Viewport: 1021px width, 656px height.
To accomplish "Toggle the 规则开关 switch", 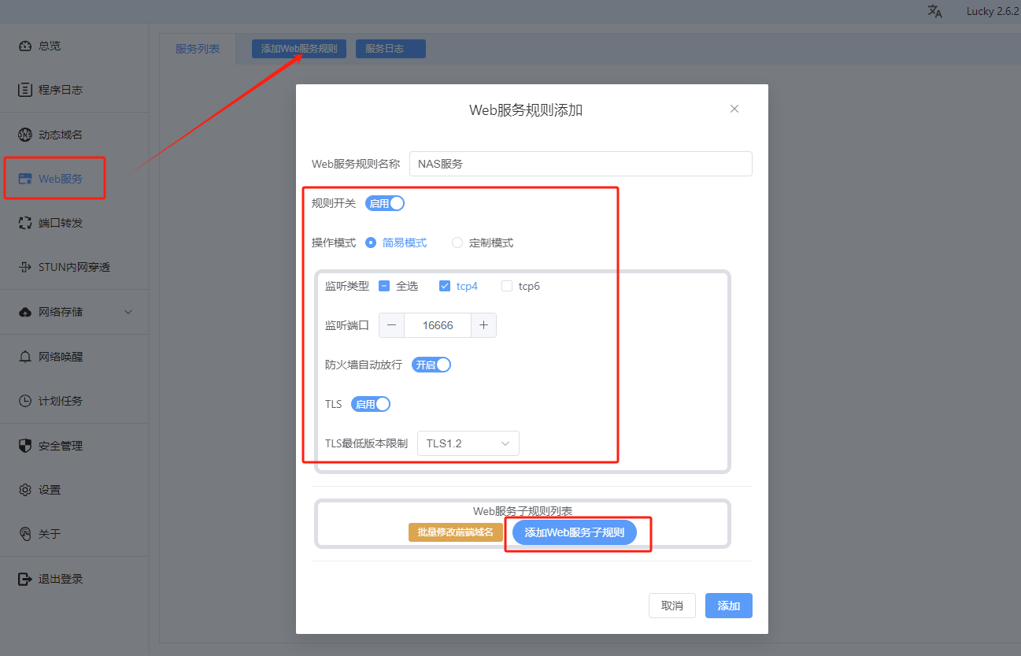I will point(385,203).
